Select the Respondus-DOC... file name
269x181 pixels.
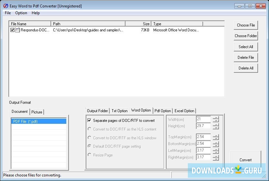click(x=35, y=30)
